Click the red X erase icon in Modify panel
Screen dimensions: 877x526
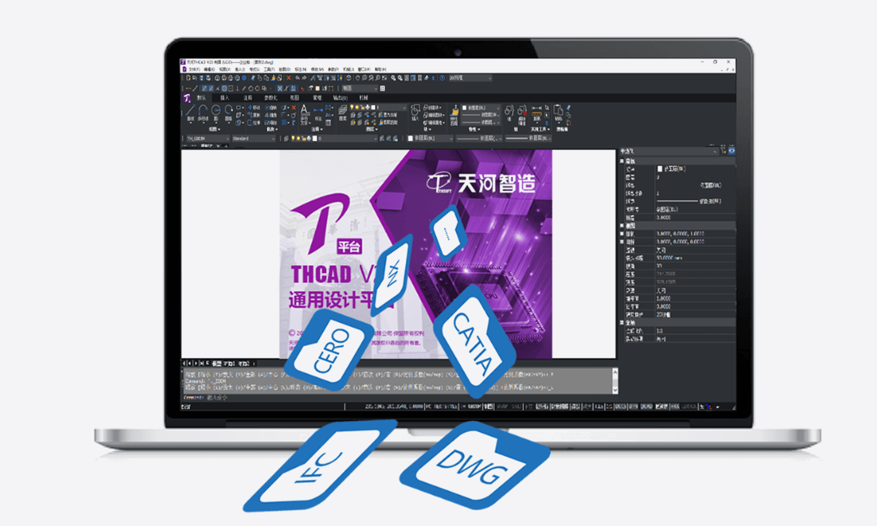pyautogui.click(x=294, y=108)
